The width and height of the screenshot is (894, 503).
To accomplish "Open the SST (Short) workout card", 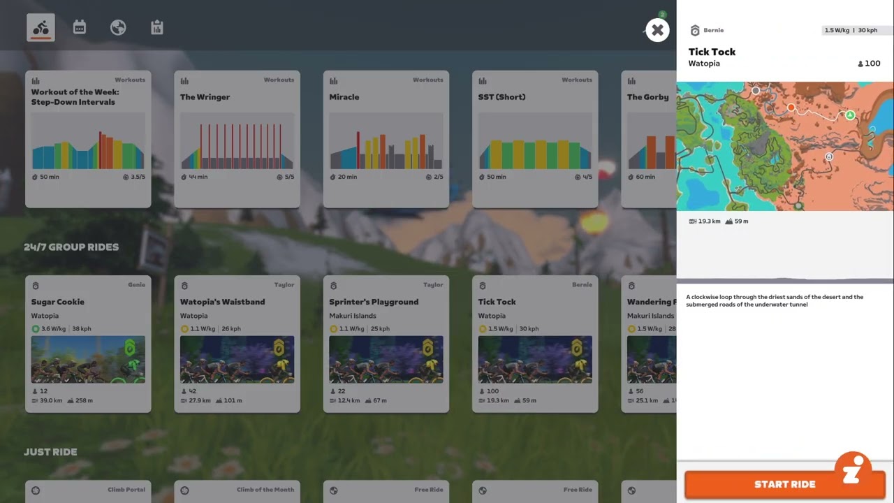I will tap(535, 139).
